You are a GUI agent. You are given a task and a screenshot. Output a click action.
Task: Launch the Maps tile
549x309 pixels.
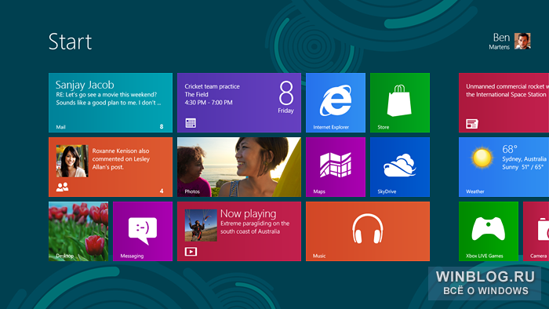(x=336, y=167)
